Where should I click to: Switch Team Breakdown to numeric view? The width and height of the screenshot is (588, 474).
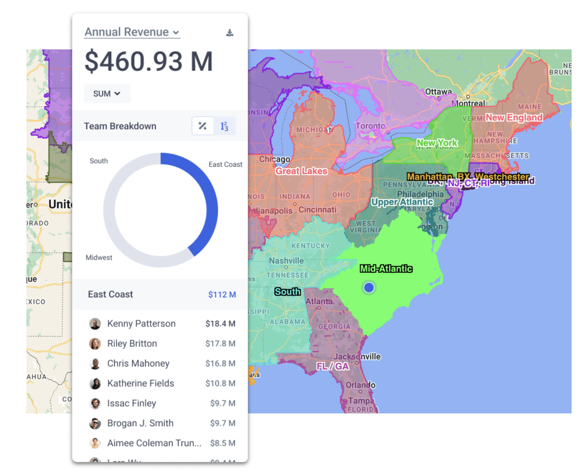[224, 126]
